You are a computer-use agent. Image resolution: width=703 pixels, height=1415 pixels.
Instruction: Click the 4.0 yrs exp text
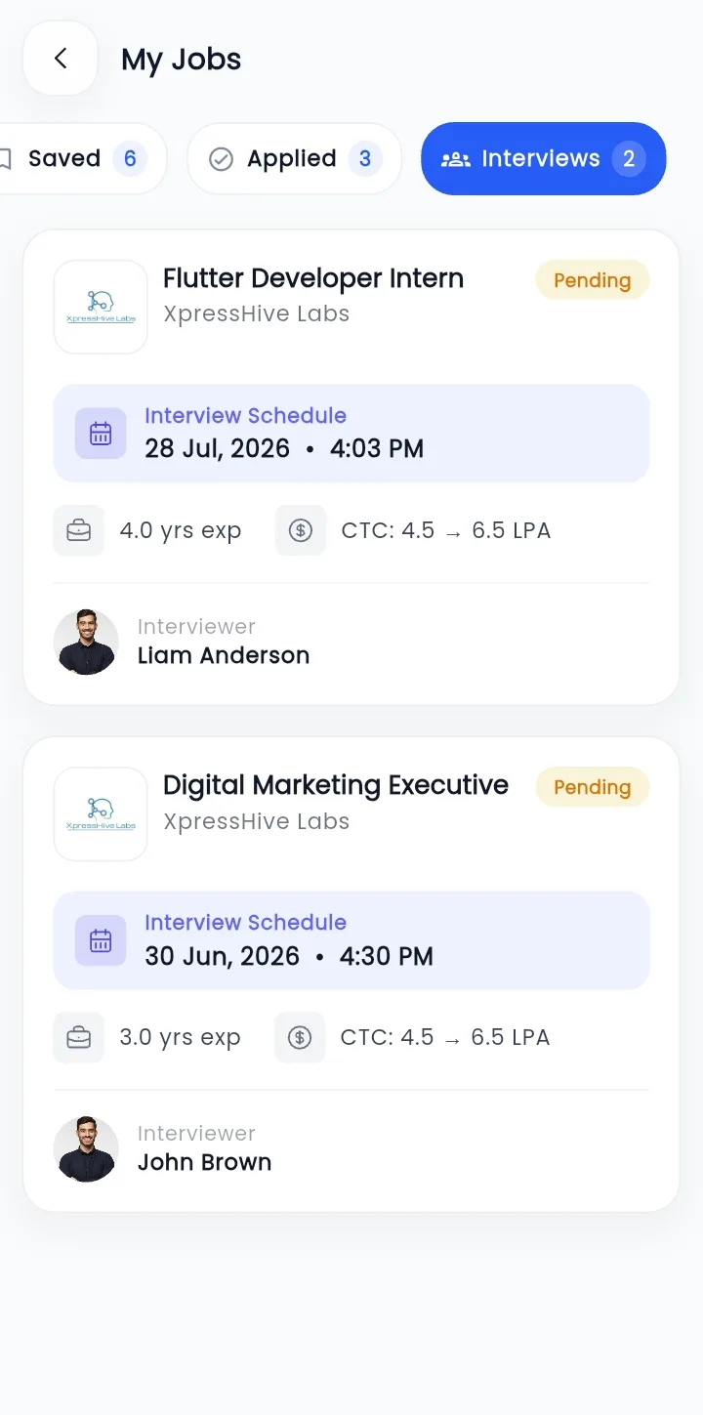[x=181, y=531]
